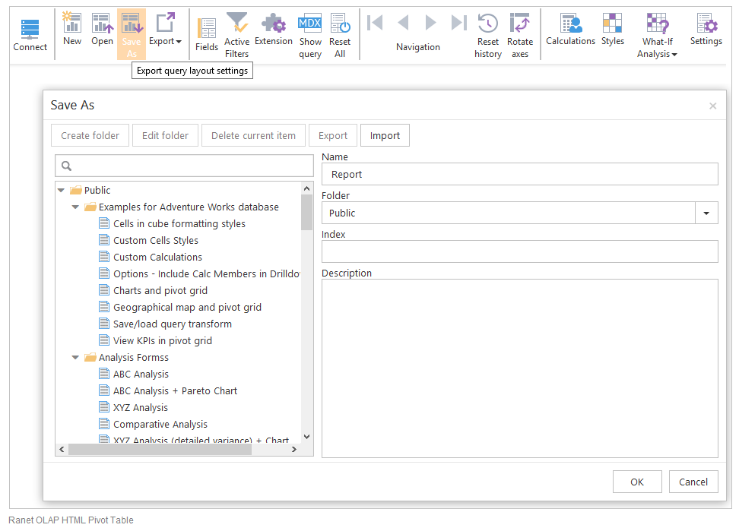
Task: Click the Connect server icon
Action: [30, 30]
